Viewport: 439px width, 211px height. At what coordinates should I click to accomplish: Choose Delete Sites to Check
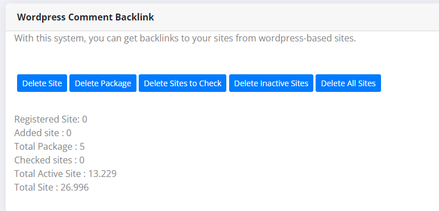[183, 83]
